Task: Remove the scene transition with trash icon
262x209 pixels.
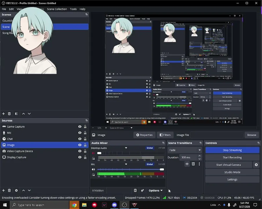Action: pyautogui.click(x=193, y=164)
